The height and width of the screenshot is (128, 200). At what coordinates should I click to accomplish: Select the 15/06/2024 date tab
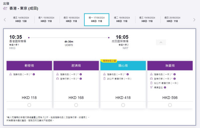(x=46, y=19)
